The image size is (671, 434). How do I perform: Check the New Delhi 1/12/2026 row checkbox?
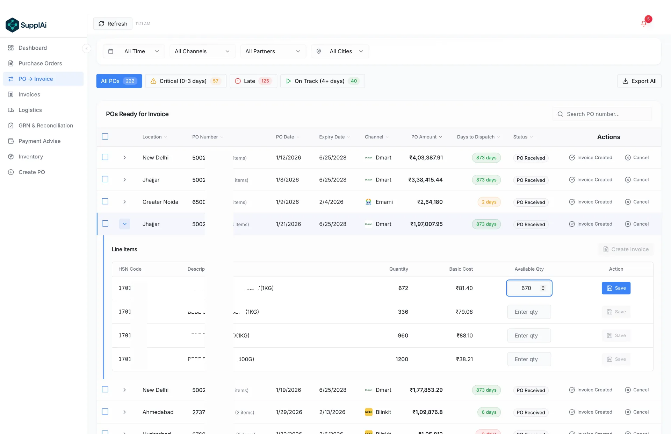coord(105,157)
